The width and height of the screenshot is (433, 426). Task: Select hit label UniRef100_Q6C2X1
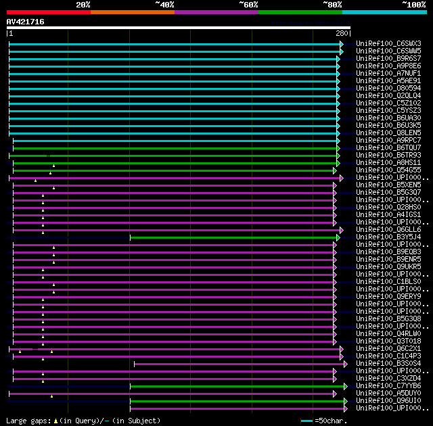[x=388, y=349]
